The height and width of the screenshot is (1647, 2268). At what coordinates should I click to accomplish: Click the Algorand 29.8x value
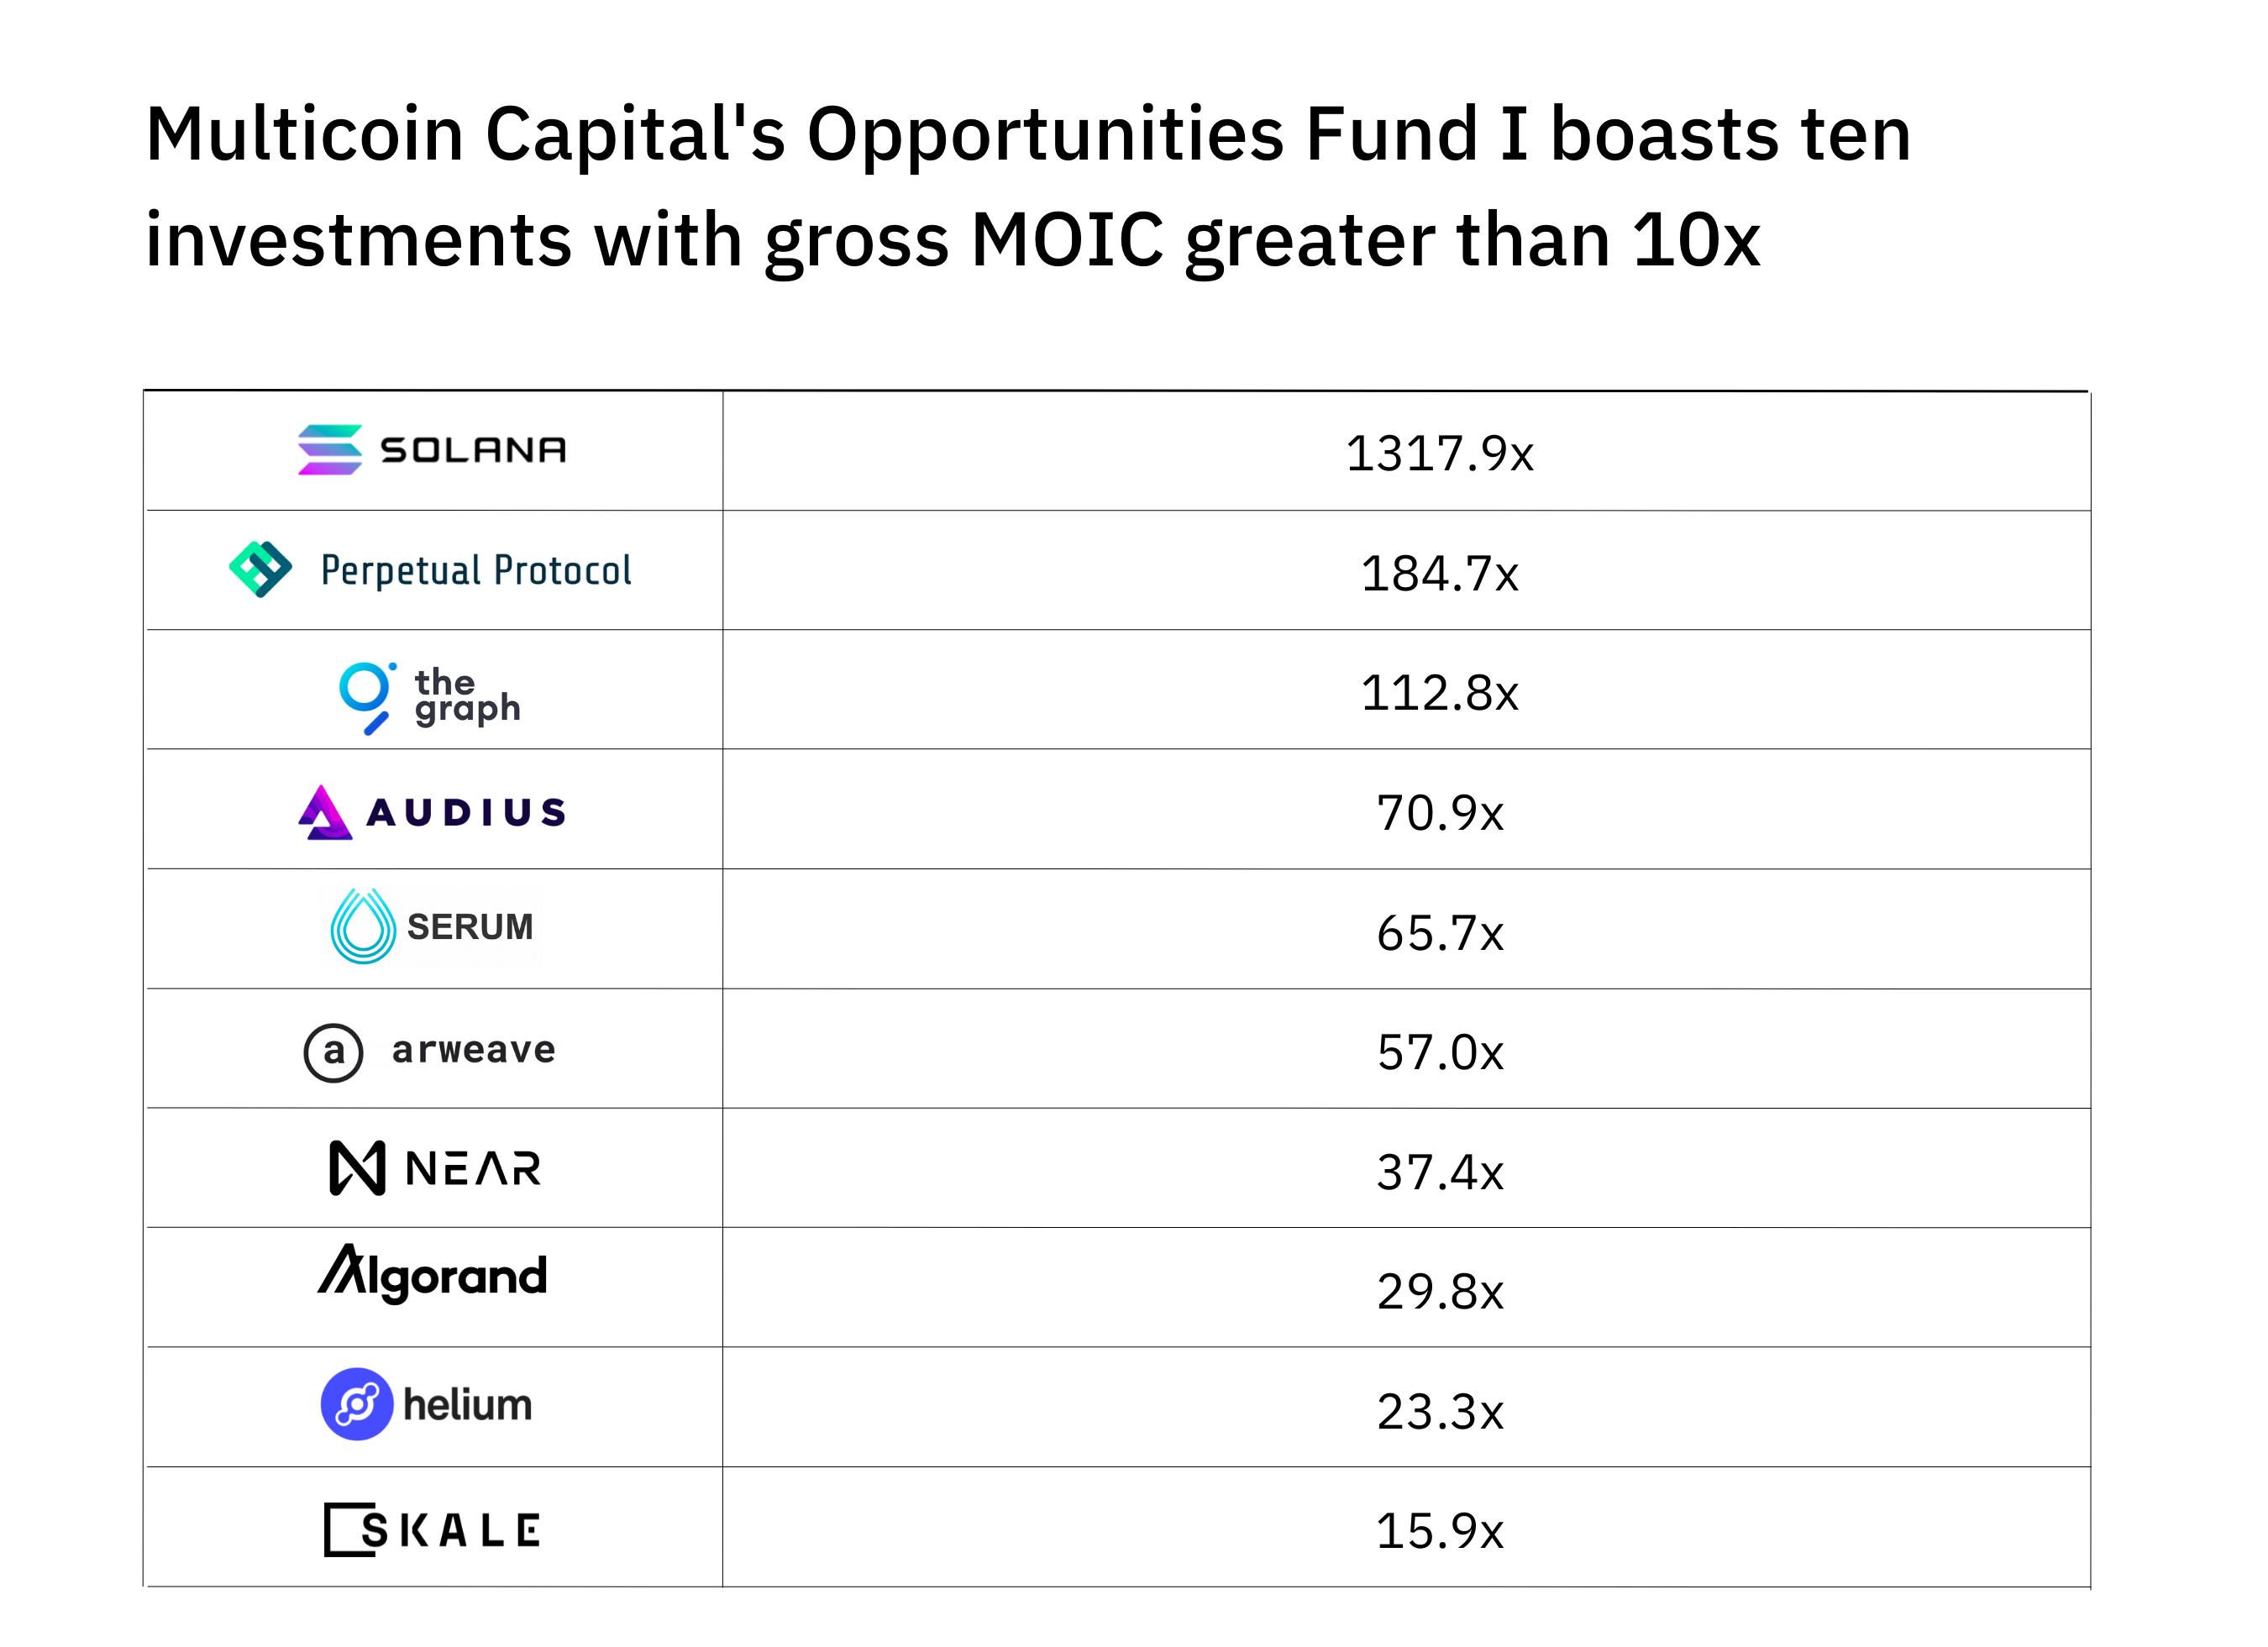1439,1292
